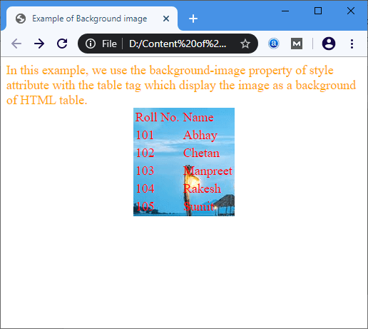
Task: Click the 'Chetan' table cell
Action: [201, 153]
